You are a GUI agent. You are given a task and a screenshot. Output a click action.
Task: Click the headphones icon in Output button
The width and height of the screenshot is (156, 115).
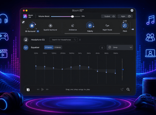[114, 16]
